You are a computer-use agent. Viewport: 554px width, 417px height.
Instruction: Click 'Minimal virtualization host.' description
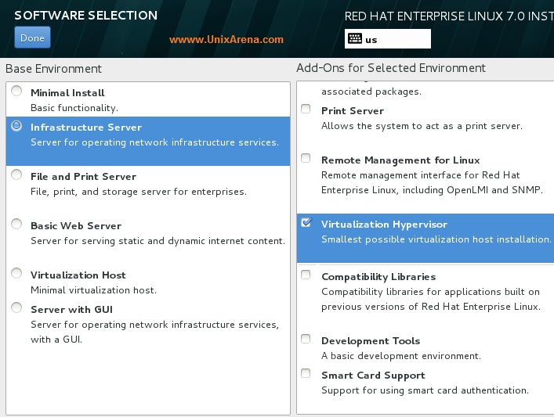93,290
